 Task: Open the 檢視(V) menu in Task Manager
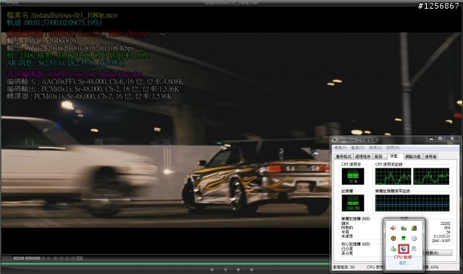375,148
